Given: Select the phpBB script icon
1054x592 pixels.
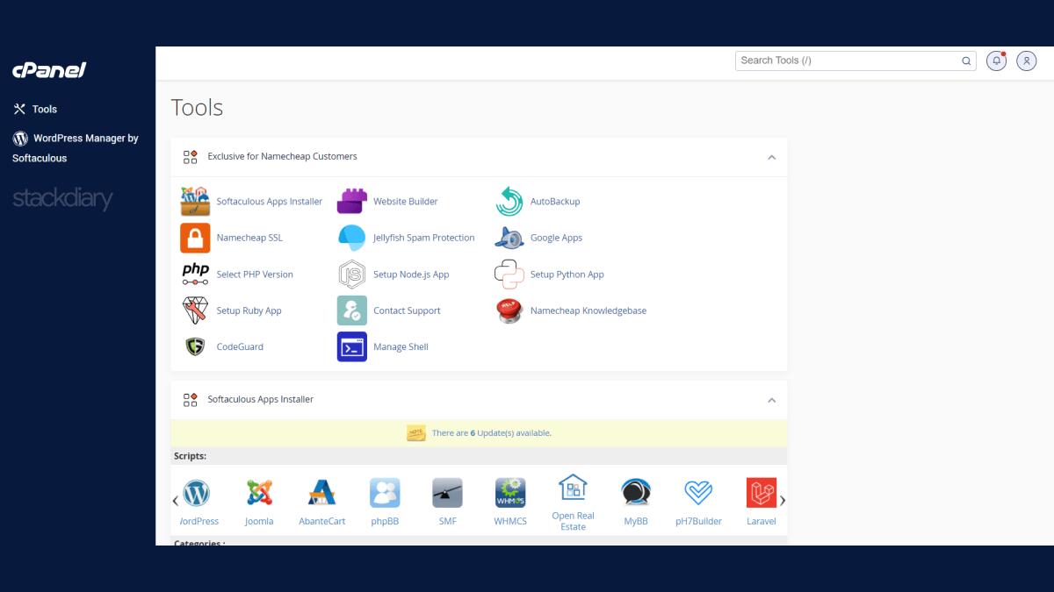Looking at the screenshot, I should tap(385, 493).
